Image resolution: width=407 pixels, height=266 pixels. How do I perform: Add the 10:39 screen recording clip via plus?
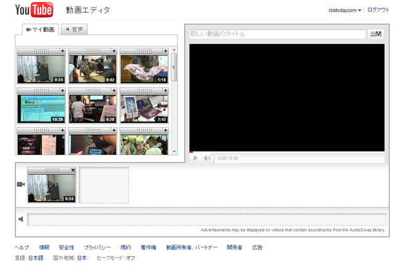click(x=63, y=90)
